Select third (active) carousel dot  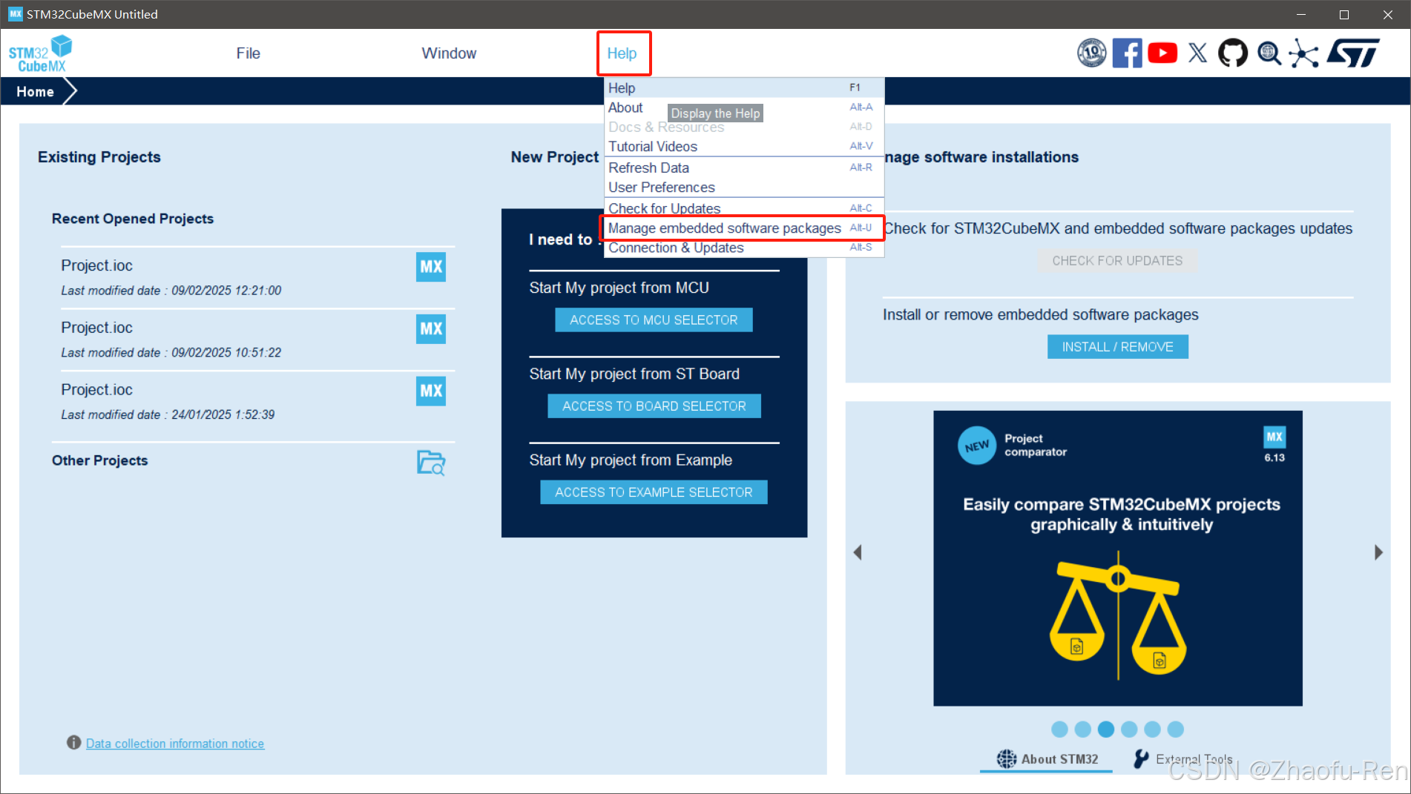click(x=1106, y=730)
